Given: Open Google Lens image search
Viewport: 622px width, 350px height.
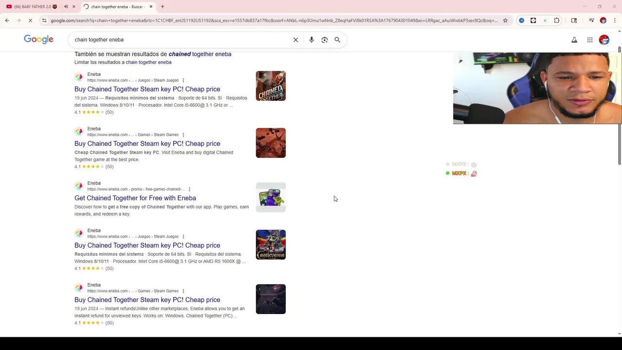Looking at the screenshot, I should pos(325,40).
